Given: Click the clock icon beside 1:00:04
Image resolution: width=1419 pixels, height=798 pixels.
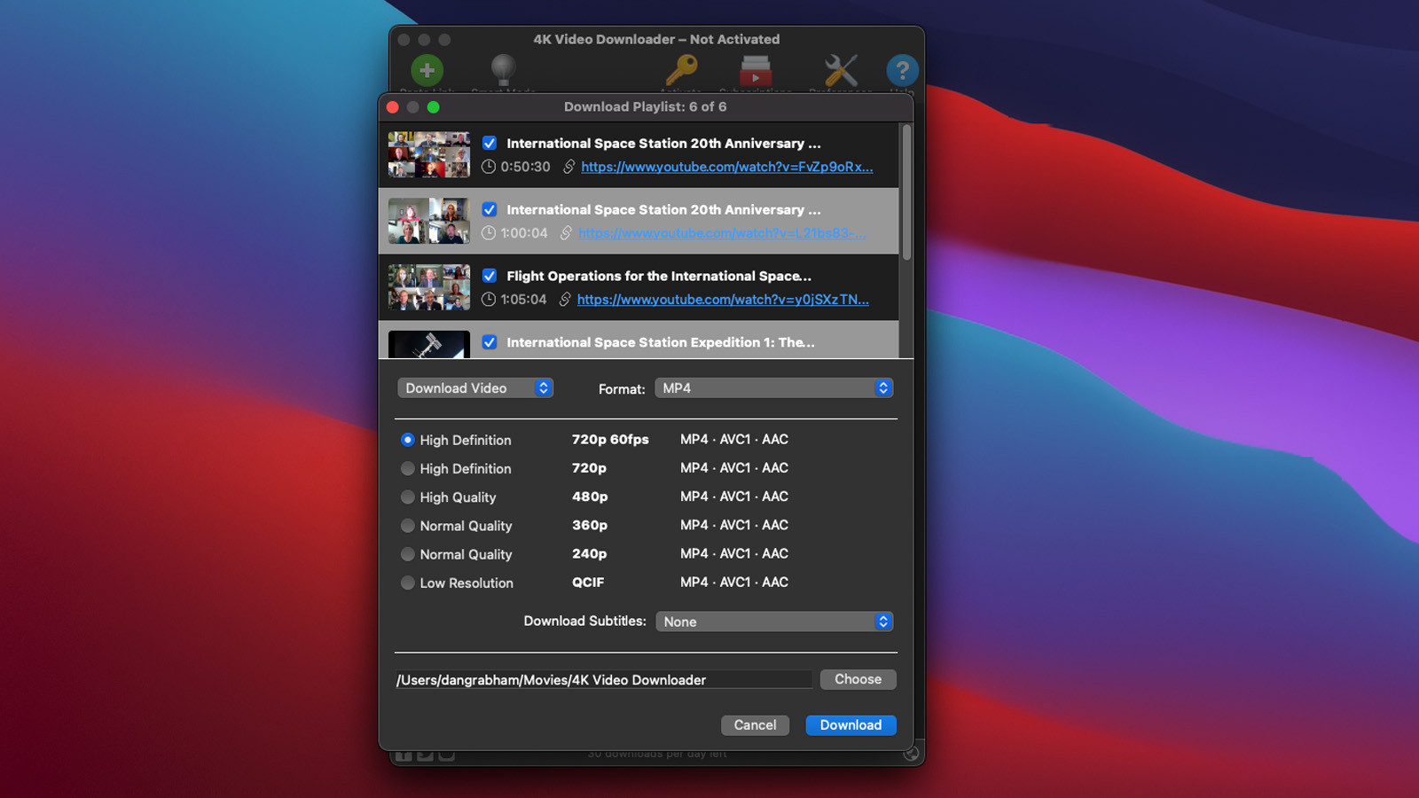Looking at the screenshot, I should click(x=489, y=233).
